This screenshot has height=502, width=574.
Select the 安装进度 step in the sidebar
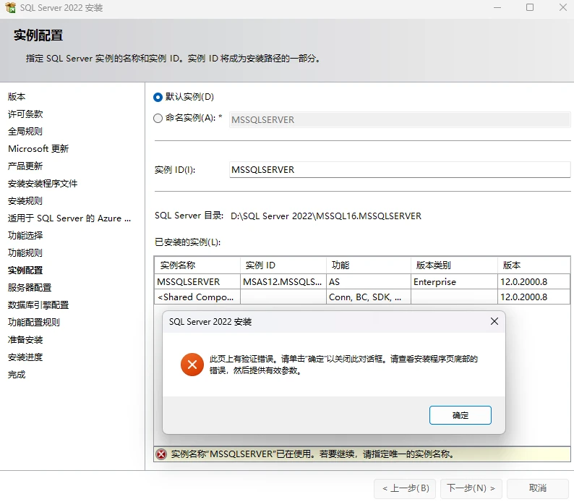pos(25,357)
